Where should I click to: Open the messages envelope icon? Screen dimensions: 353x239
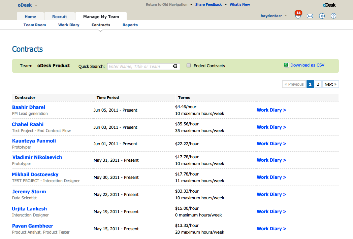coord(310,16)
